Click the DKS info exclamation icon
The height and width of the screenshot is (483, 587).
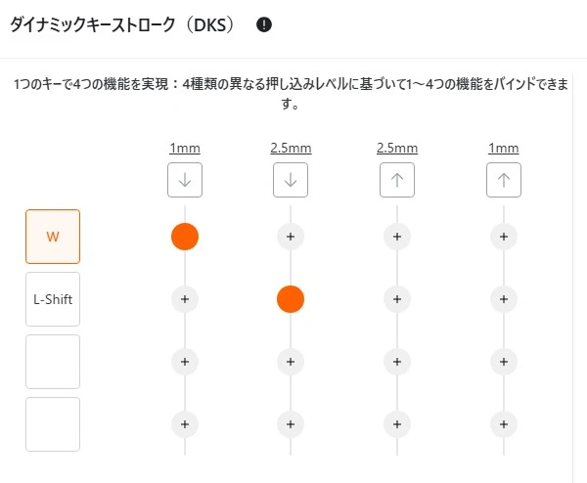[x=264, y=24]
